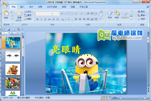151x101 pixels.
Task: Select slide 3 teddy bears thumbnail
Action: coord(13,69)
